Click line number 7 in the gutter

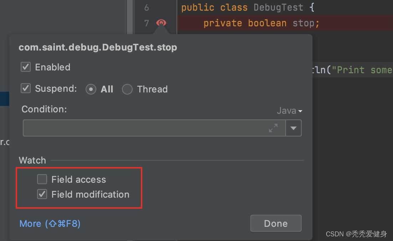(x=147, y=23)
